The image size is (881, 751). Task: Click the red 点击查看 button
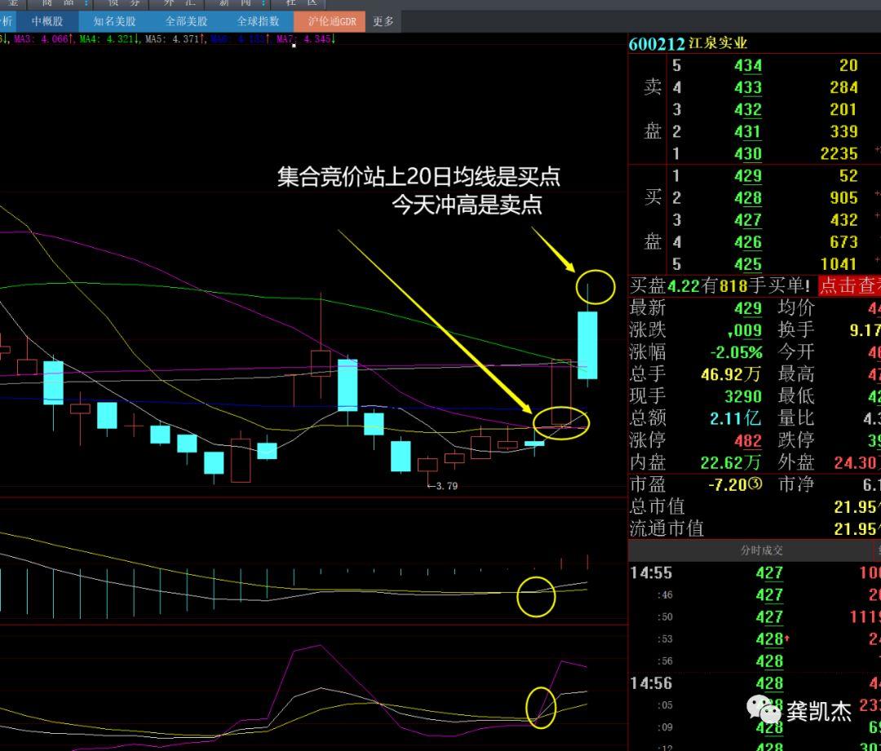[x=849, y=286]
